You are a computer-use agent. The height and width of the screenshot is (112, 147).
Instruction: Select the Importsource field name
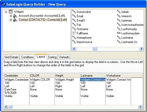click(85, 42)
